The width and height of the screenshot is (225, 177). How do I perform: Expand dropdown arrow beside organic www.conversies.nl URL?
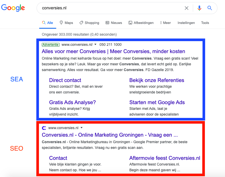(x=82, y=128)
